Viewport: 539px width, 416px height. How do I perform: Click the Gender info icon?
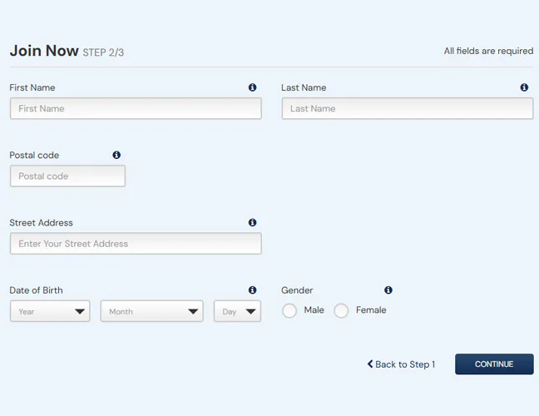click(x=388, y=290)
